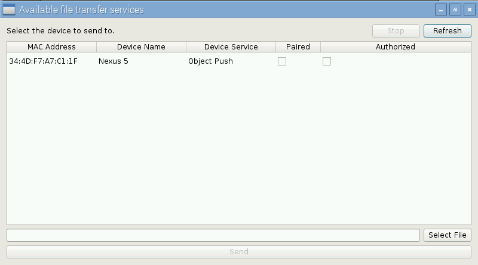Screen dimensions: 478x265
Task: Click empty area of the device list
Action: point(239,149)
